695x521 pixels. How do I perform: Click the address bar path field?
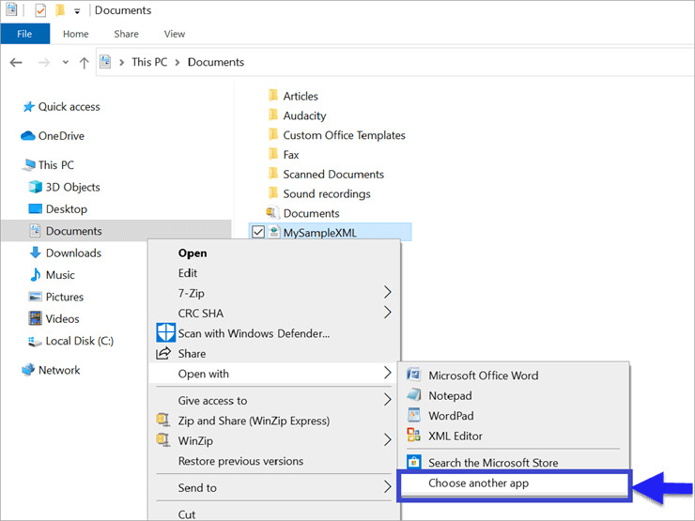(x=423, y=62)
